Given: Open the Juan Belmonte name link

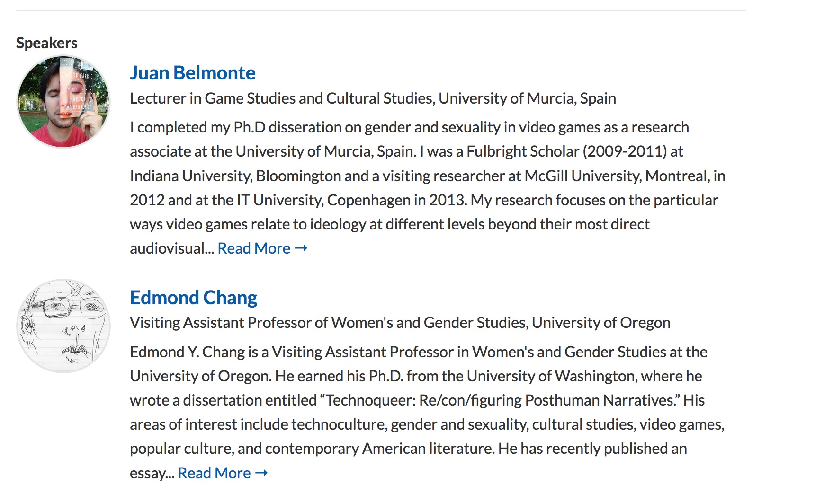Looking at the screenshot, I should (x=193, y=73).
